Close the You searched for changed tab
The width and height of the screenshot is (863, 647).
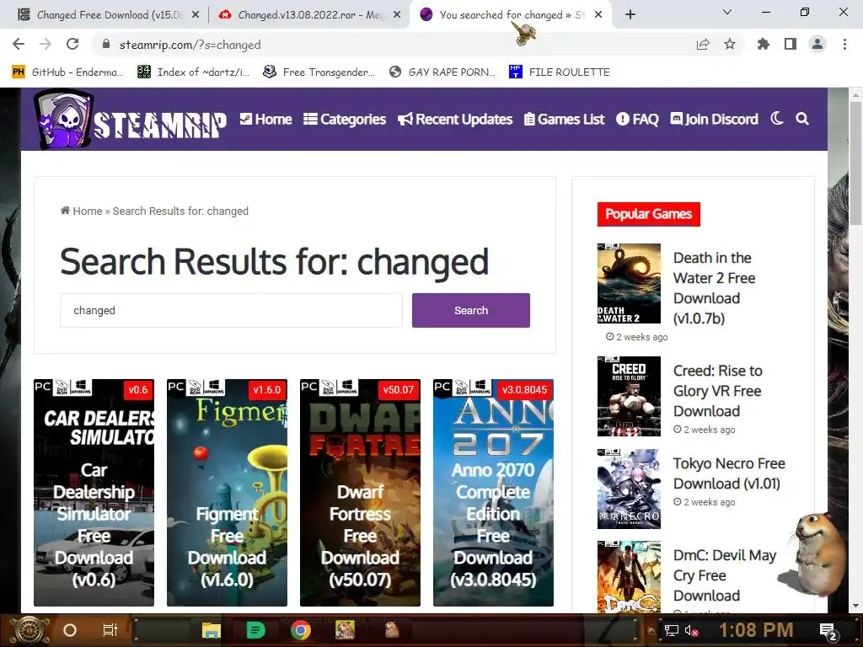599,15
